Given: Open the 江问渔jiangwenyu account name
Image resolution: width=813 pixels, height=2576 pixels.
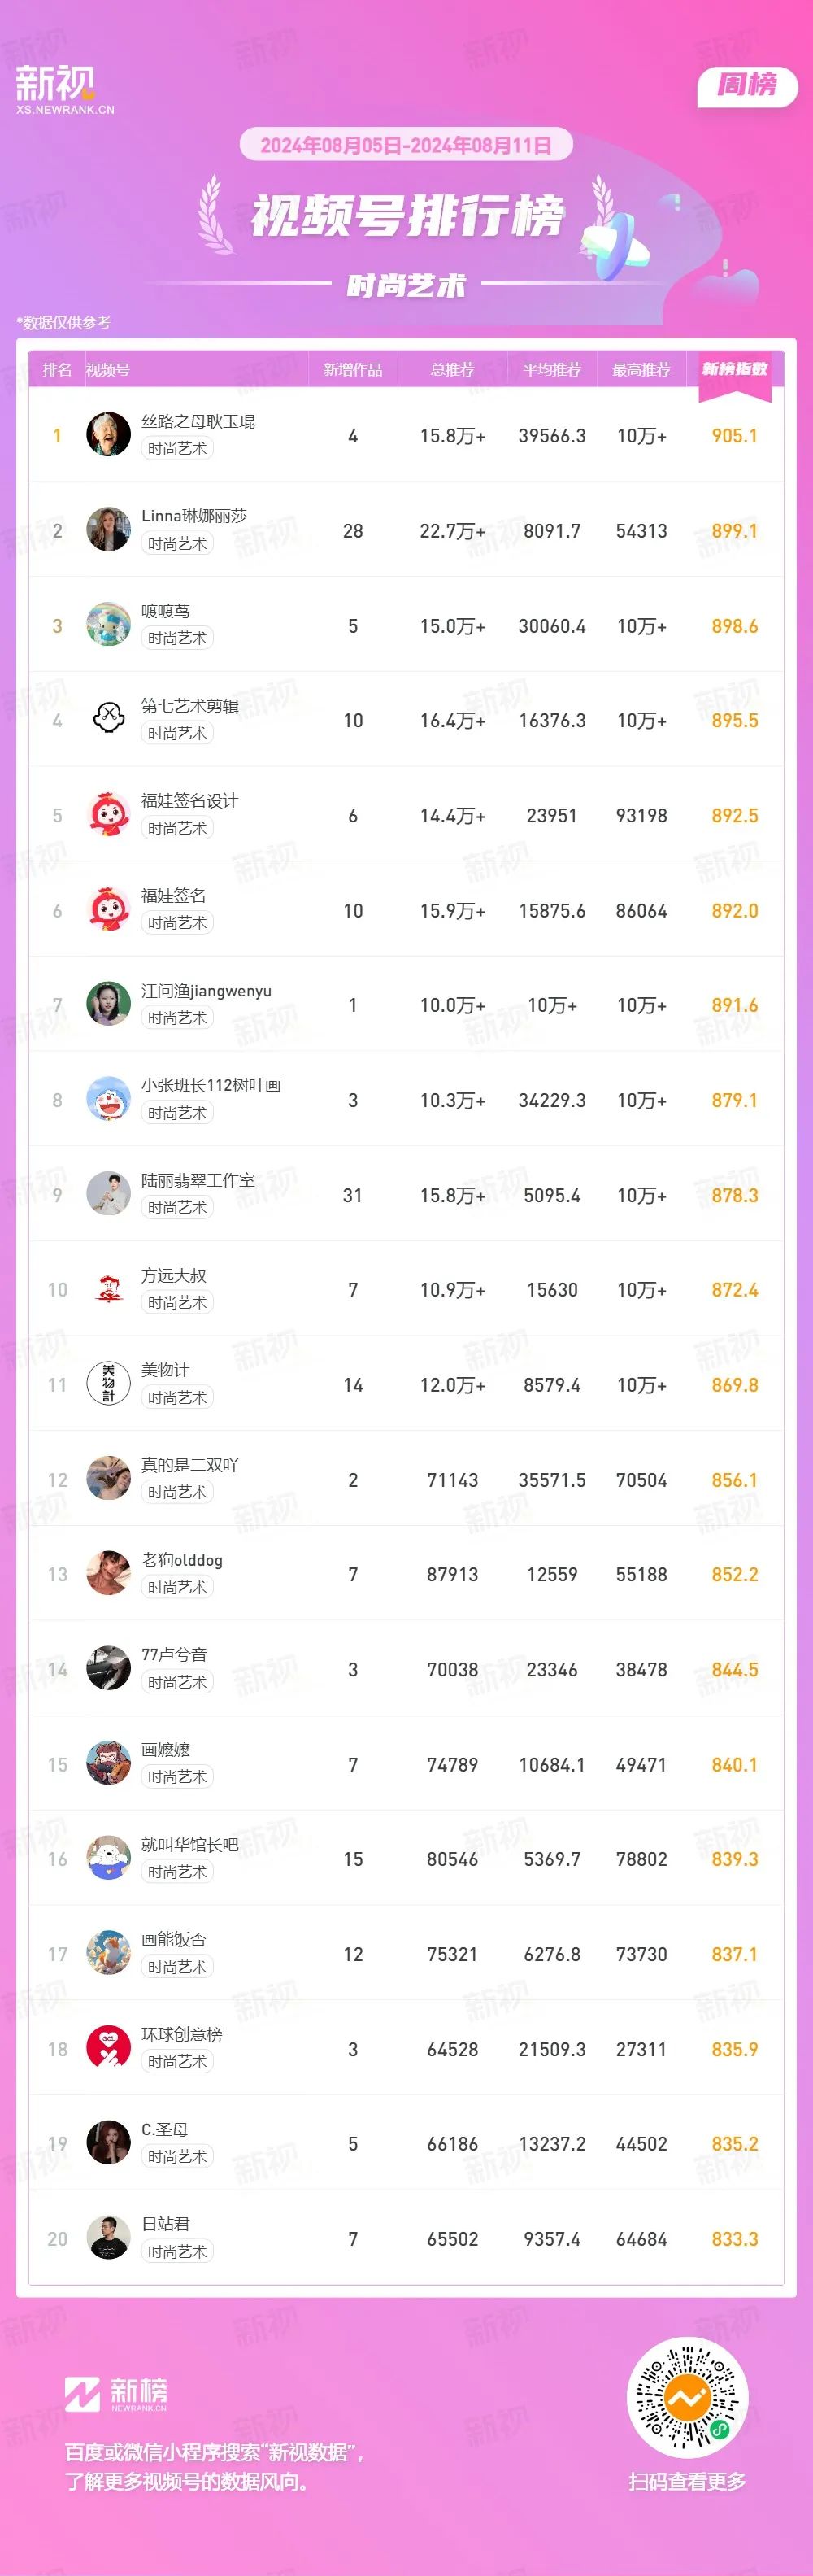Looking at the screenshot, I should pyautogui.click(x=206, y=991).
